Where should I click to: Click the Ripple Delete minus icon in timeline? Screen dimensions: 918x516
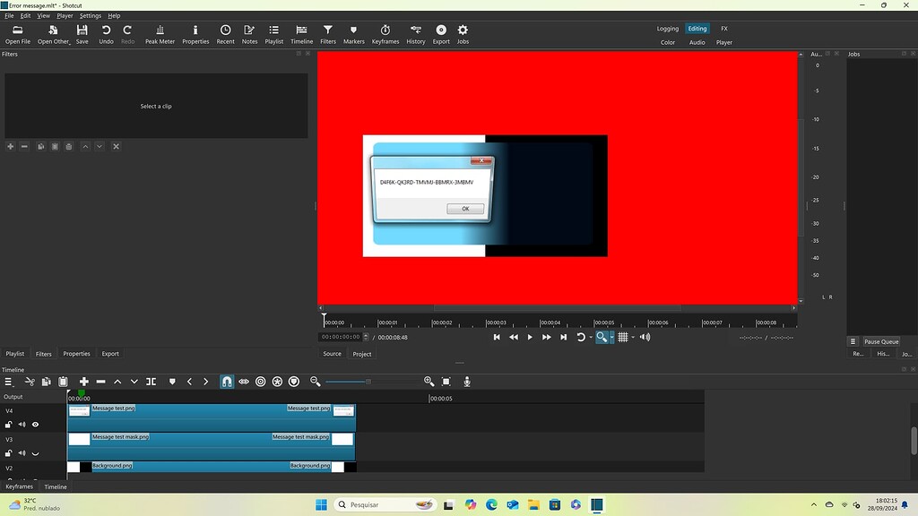coord(100,382)
